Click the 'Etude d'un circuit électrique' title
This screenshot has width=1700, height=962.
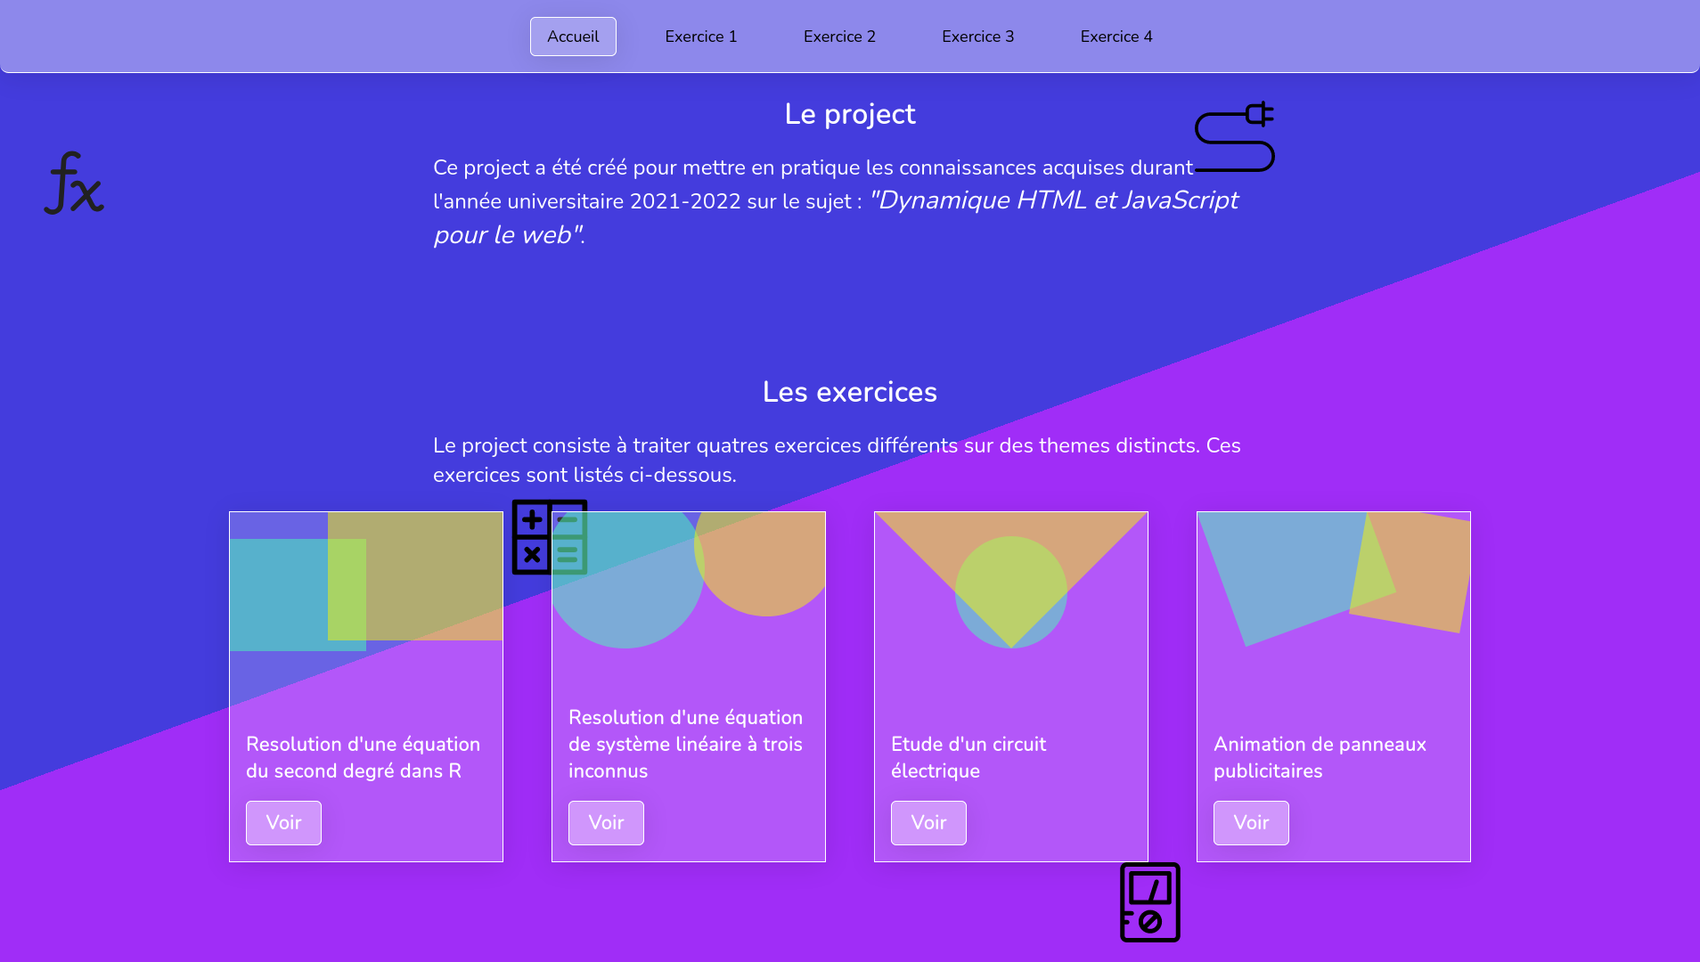tap(969, 757)
